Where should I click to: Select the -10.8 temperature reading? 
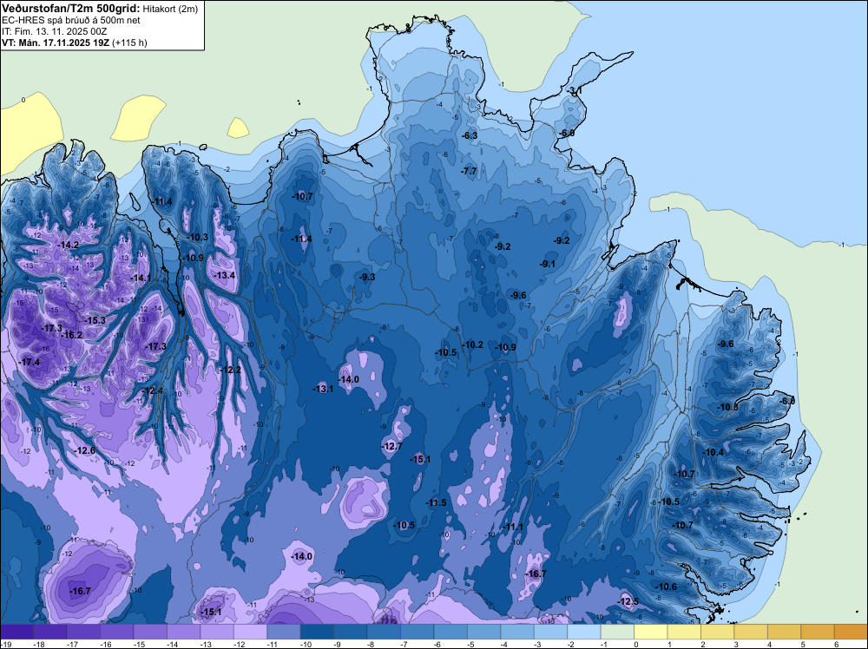point(728,407)
